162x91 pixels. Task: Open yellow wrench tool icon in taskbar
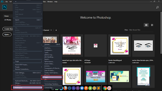click(94, 88)
